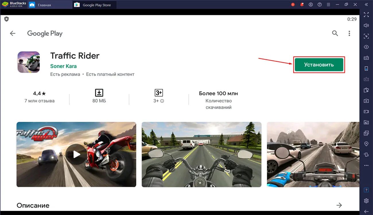Open the BlueStacks notifications bell
Screen dimensions: 373x215
point(302,5)
